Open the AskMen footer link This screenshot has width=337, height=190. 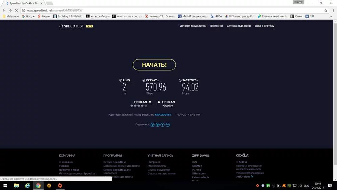[x=197, y=166]
